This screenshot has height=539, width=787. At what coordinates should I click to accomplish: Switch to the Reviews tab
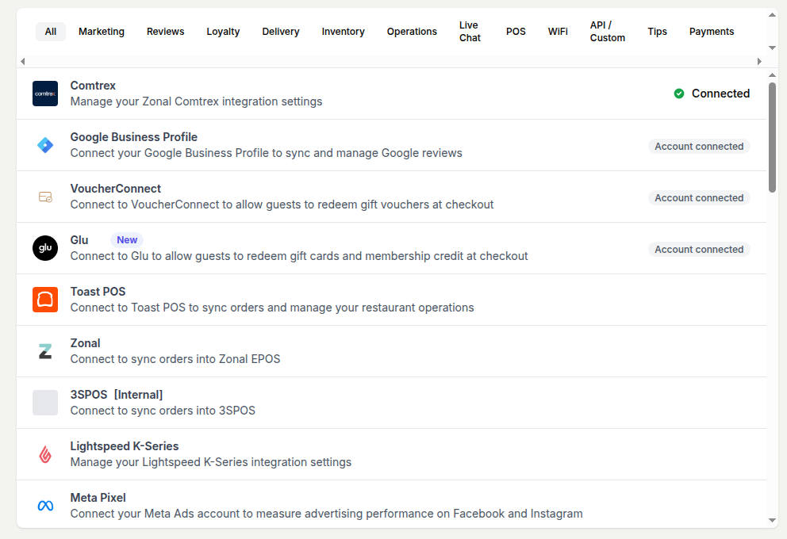[x=166, y=32]
